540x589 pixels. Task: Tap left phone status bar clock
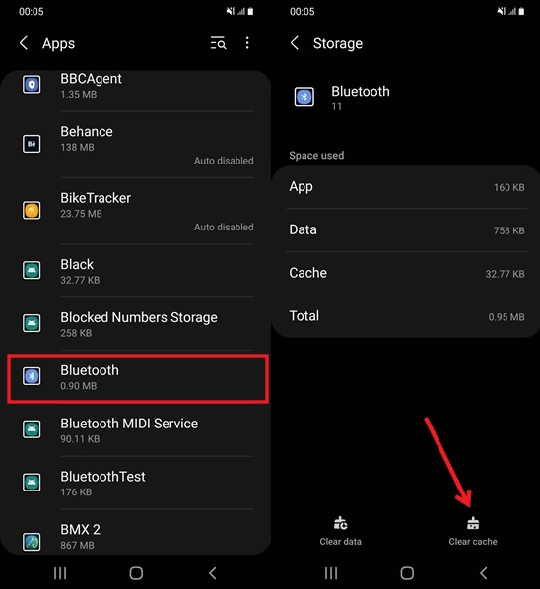32,11
